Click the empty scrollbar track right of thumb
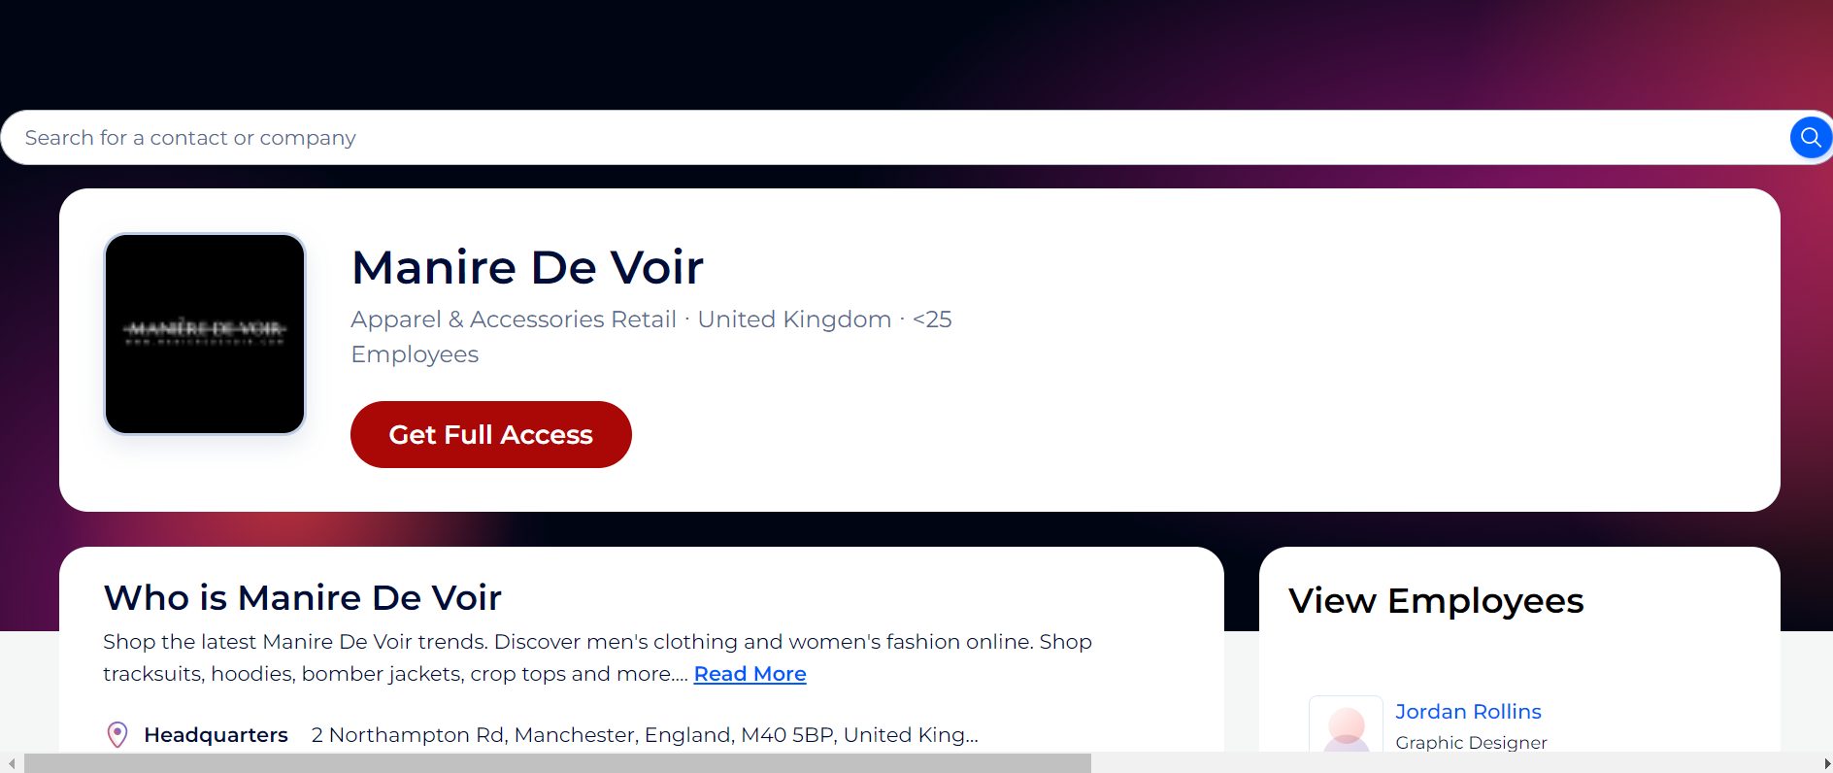1833x773 pixels. coord(1456,763)
